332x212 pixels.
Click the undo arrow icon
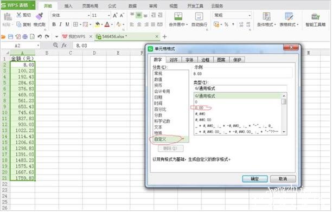[40, 37]
